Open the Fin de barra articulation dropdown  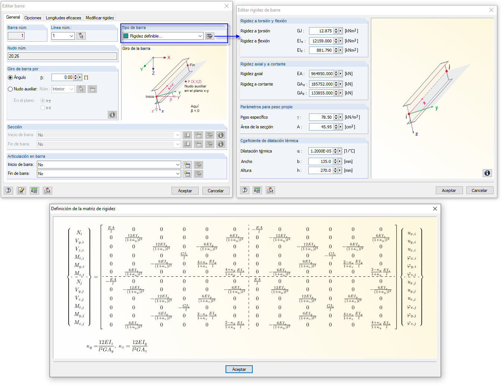click(x=177, y=174)
